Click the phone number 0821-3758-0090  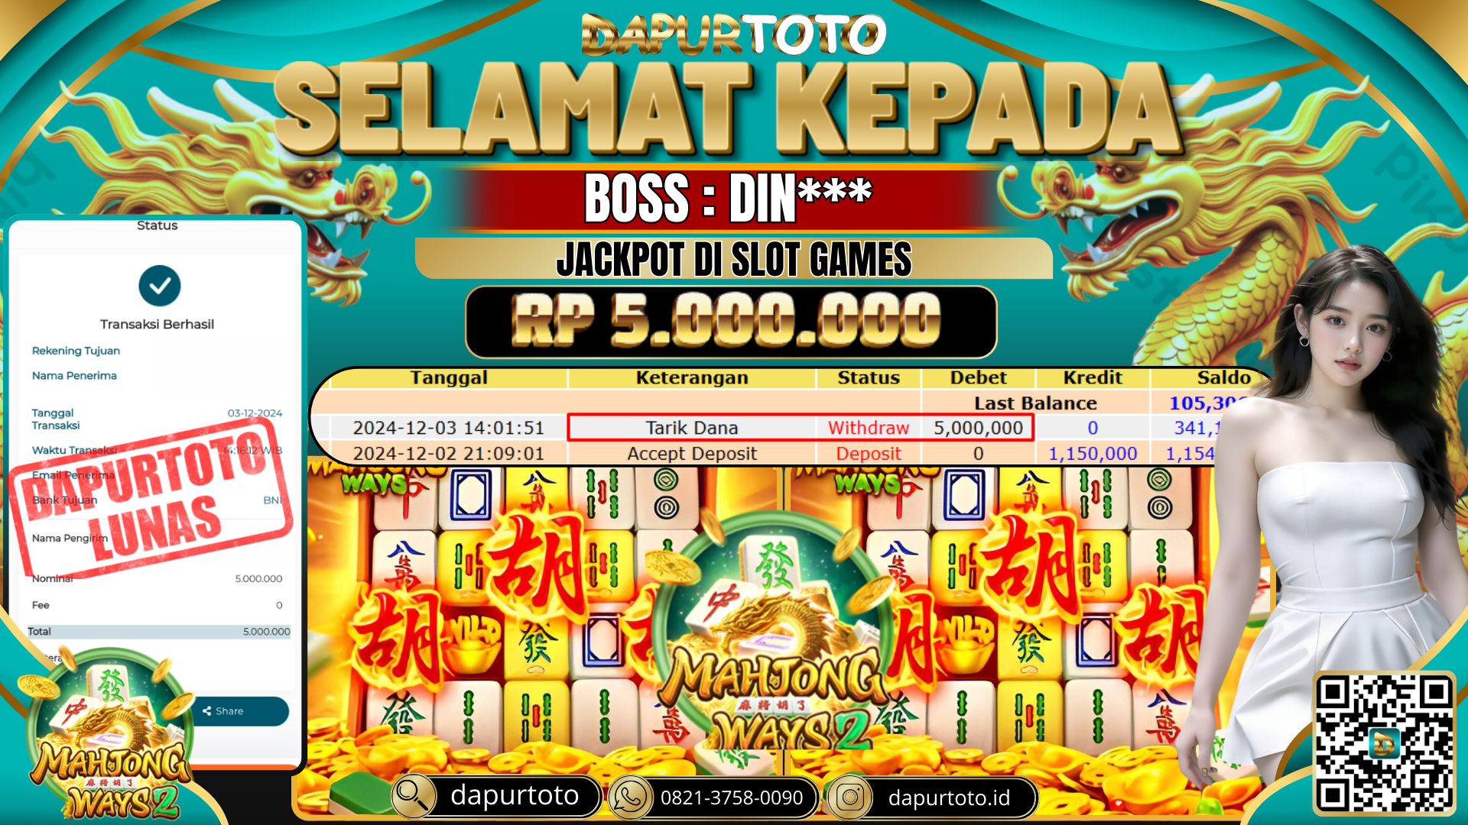731,798
